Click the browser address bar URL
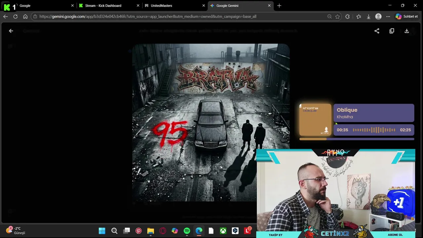 click(x=148, y=17)
